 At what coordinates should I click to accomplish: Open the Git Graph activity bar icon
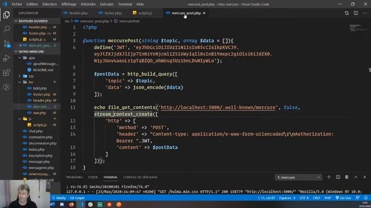coord(6,87)
